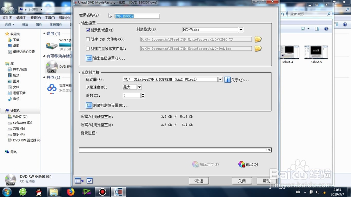
Task: Click the Baidu Netdisk icon in Explorer
Action: coord(52,88)
